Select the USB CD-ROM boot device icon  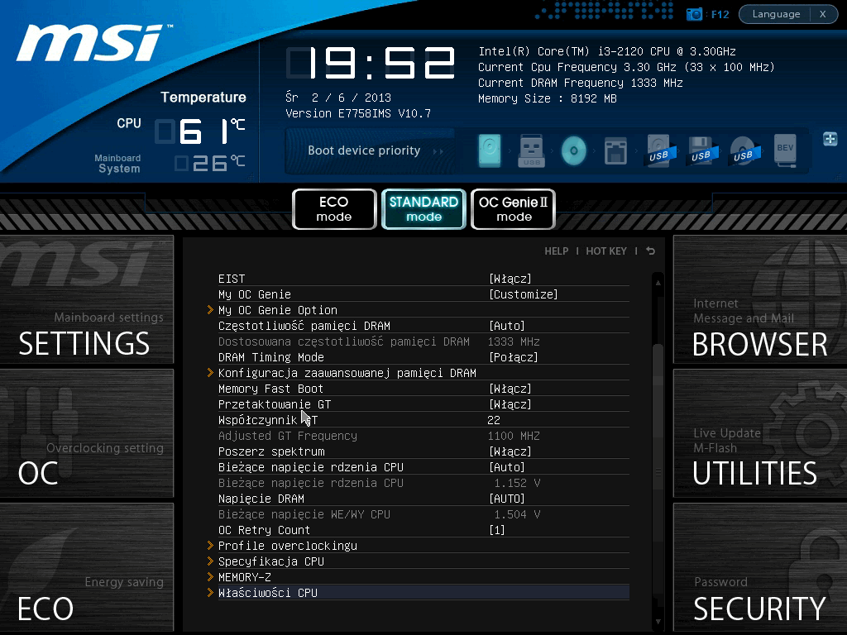[x=744, y=150]
